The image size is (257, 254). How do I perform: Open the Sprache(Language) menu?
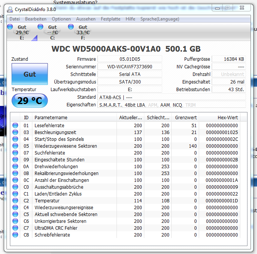(160, 19)
